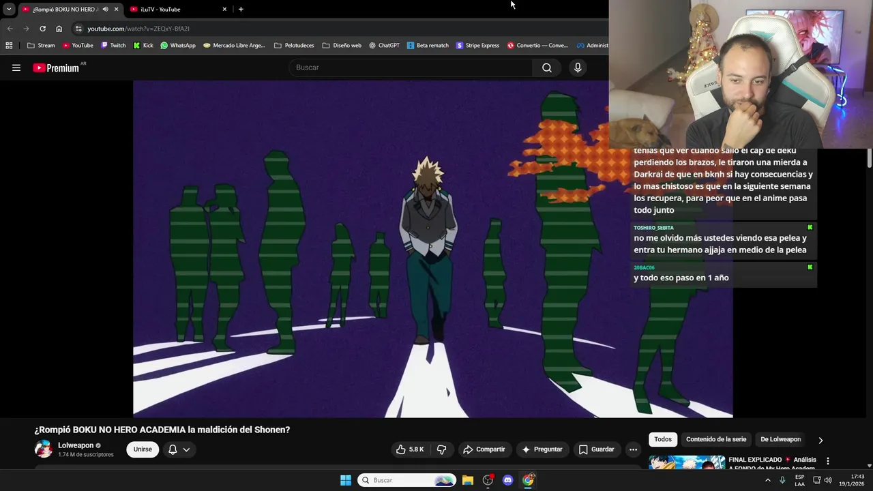Activate voice search microphone
873x491 pixels.
click(578, 68)
